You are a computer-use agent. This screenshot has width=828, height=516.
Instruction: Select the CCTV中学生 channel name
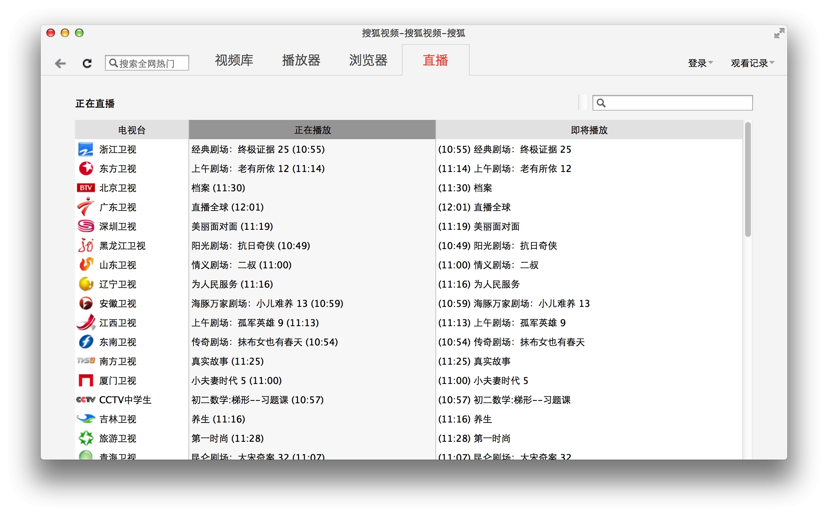click(125, 400)
